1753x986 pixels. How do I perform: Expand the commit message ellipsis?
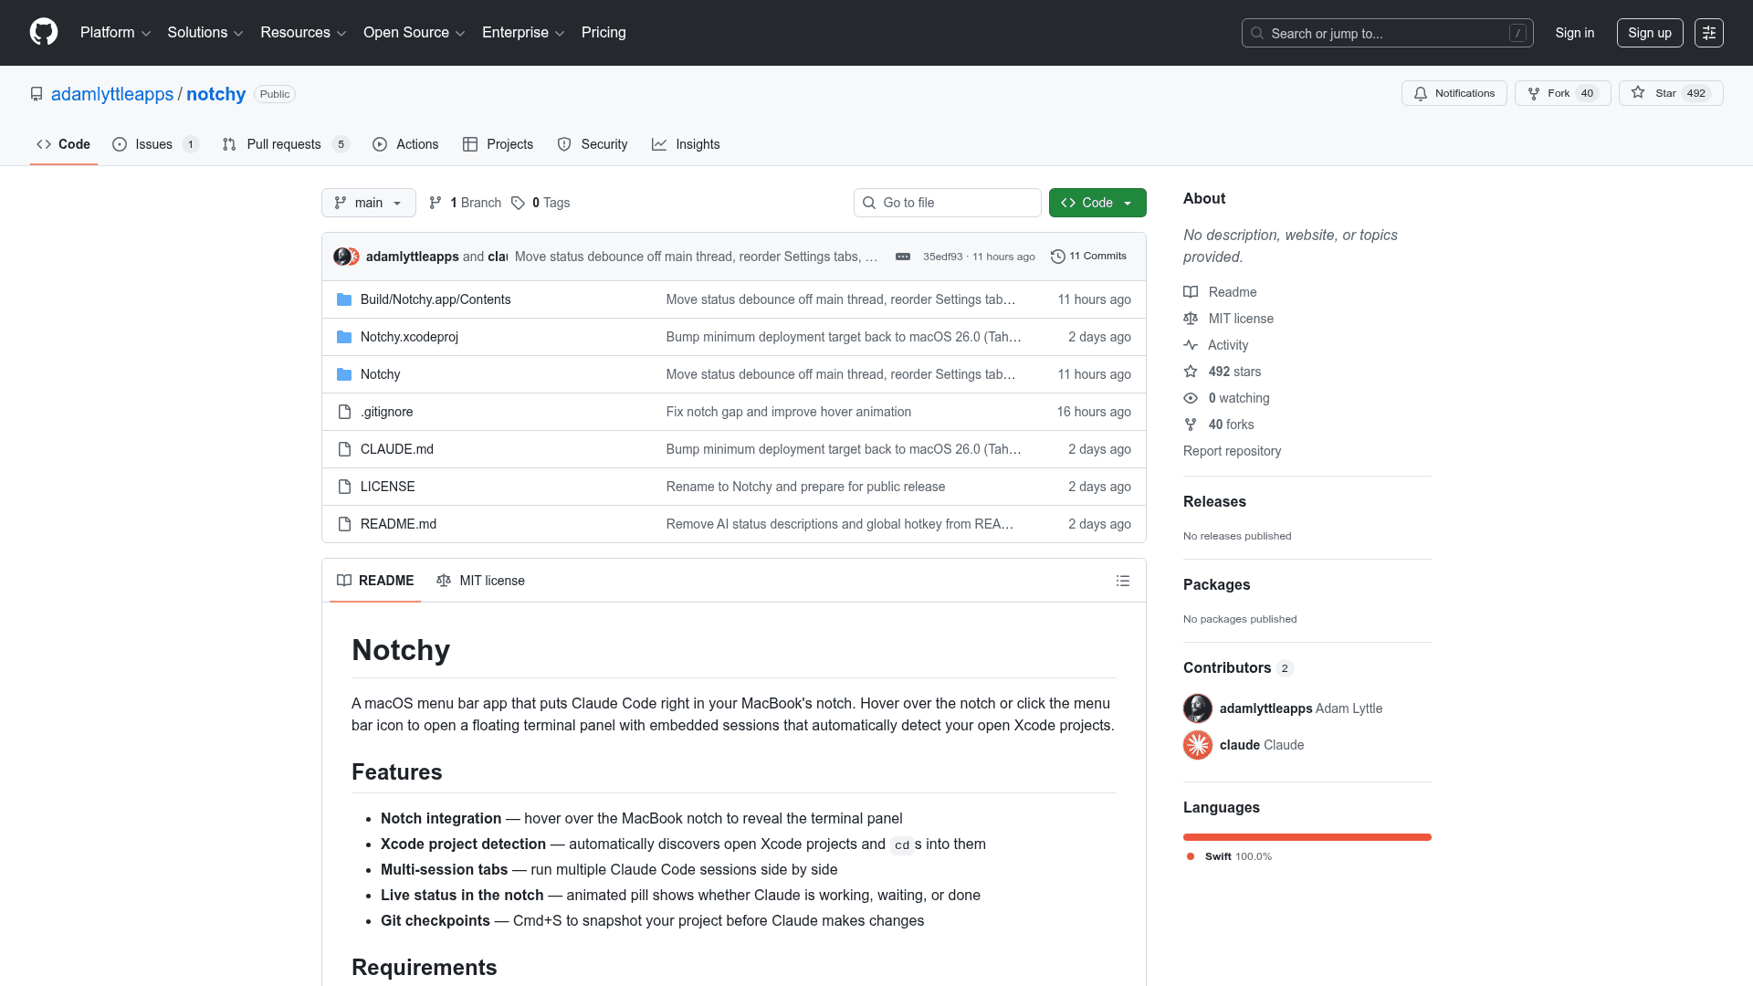(902, 257)
